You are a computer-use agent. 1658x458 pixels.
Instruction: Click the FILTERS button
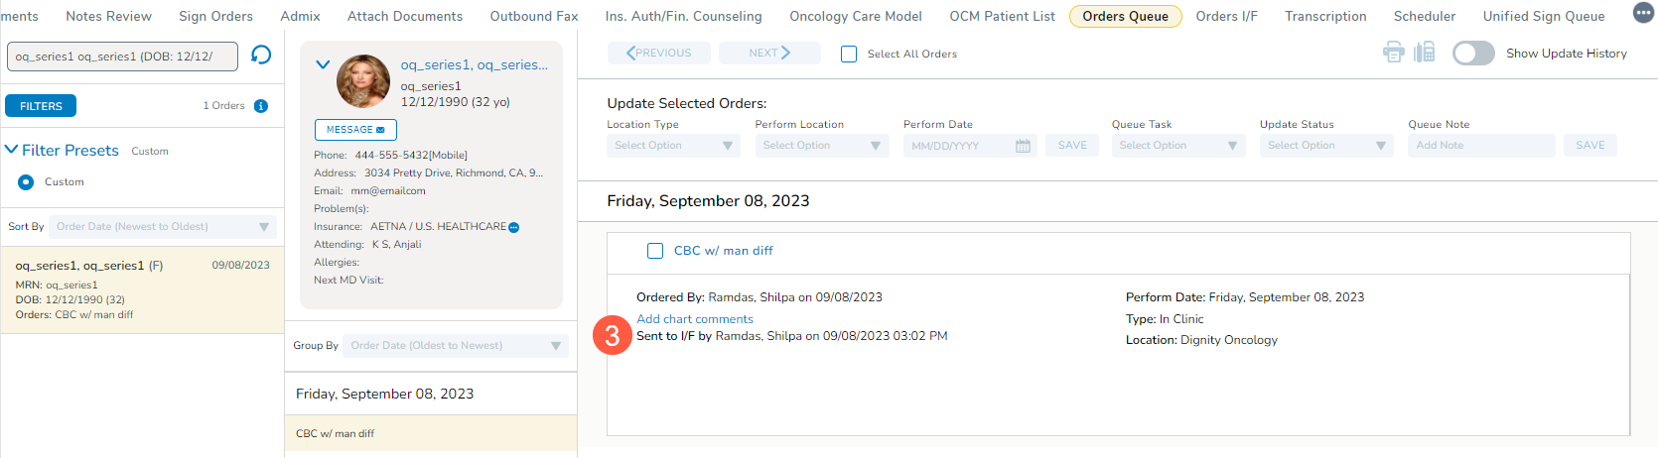(x=41, y=106)
